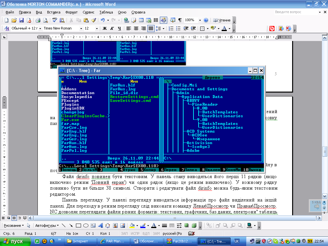
Task: Toggle Bold (Ж) formatting
Action: tap(105, 29)
